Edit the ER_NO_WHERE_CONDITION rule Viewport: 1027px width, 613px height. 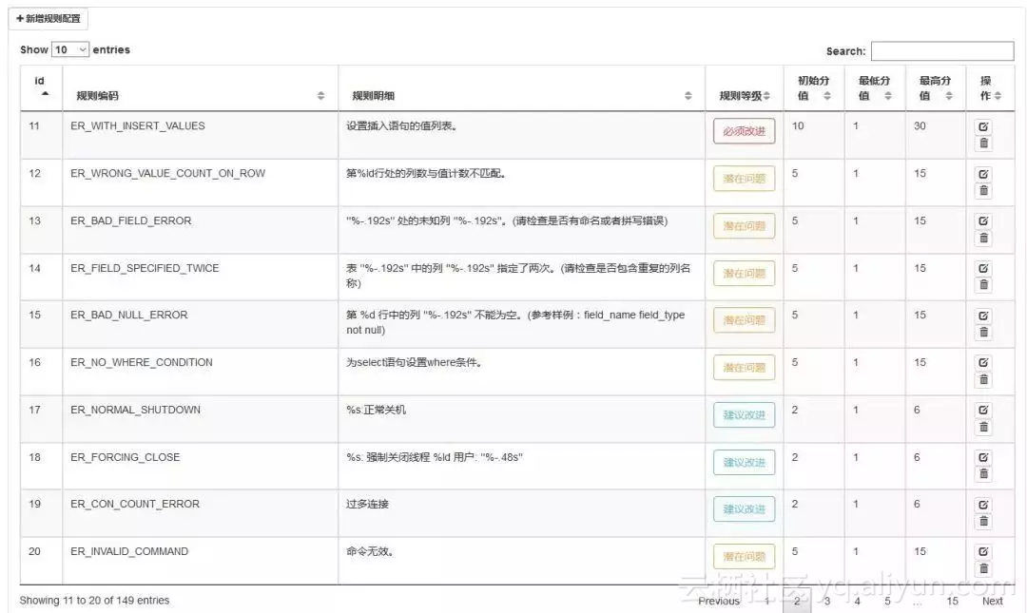pos(983,363)
